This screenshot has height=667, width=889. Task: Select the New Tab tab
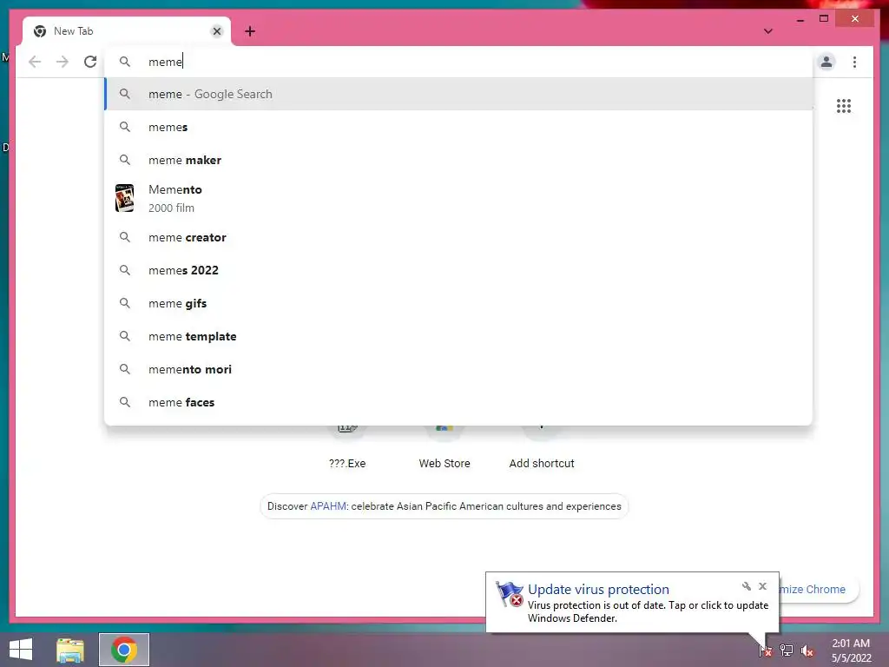click(x=127, y=31)
